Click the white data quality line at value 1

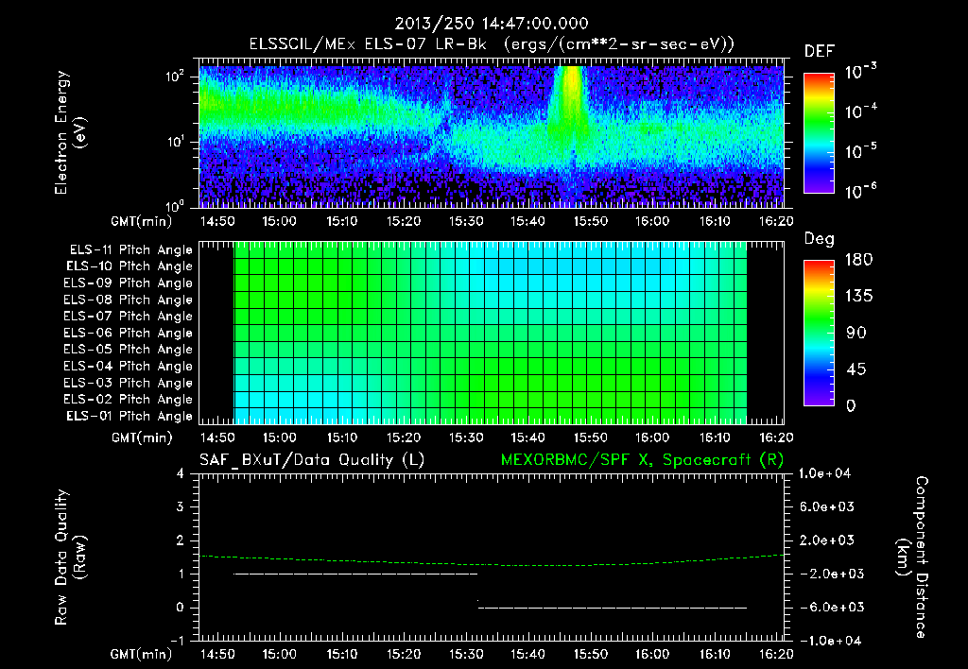tap(355, 574)
